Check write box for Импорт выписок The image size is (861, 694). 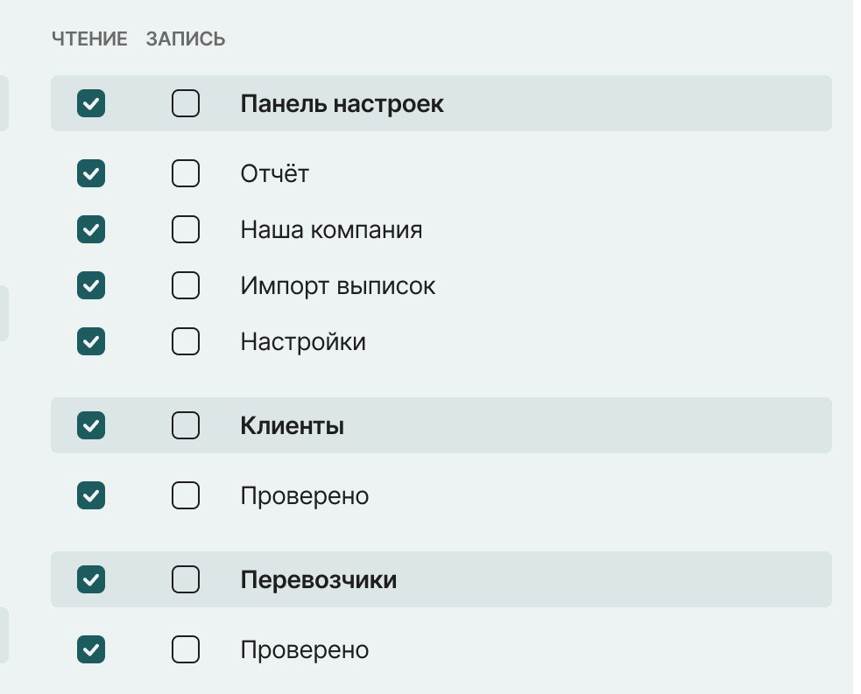coord(186,285)
